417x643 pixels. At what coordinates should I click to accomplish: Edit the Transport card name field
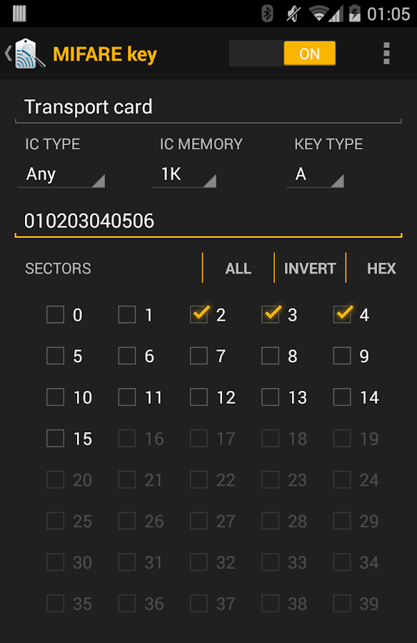[207, 106]
